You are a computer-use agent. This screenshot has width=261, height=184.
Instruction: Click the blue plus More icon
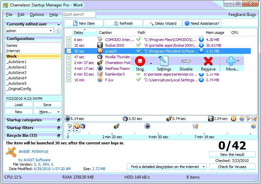(x=231, y=61)
